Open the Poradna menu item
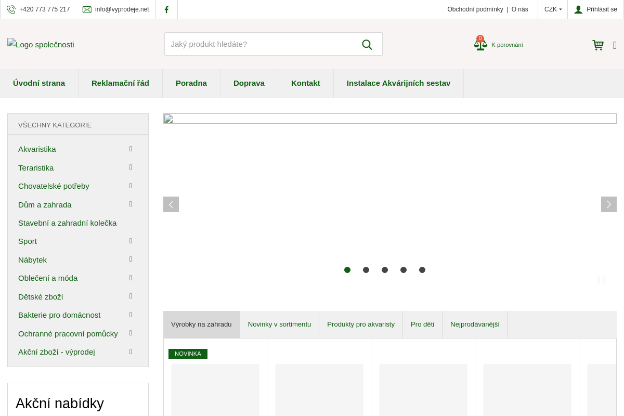 (x=191, y=83)
